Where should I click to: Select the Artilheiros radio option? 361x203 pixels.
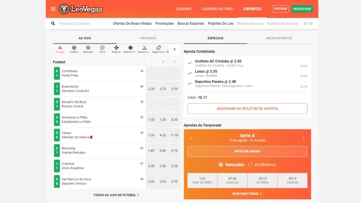(x=251, y=165)
